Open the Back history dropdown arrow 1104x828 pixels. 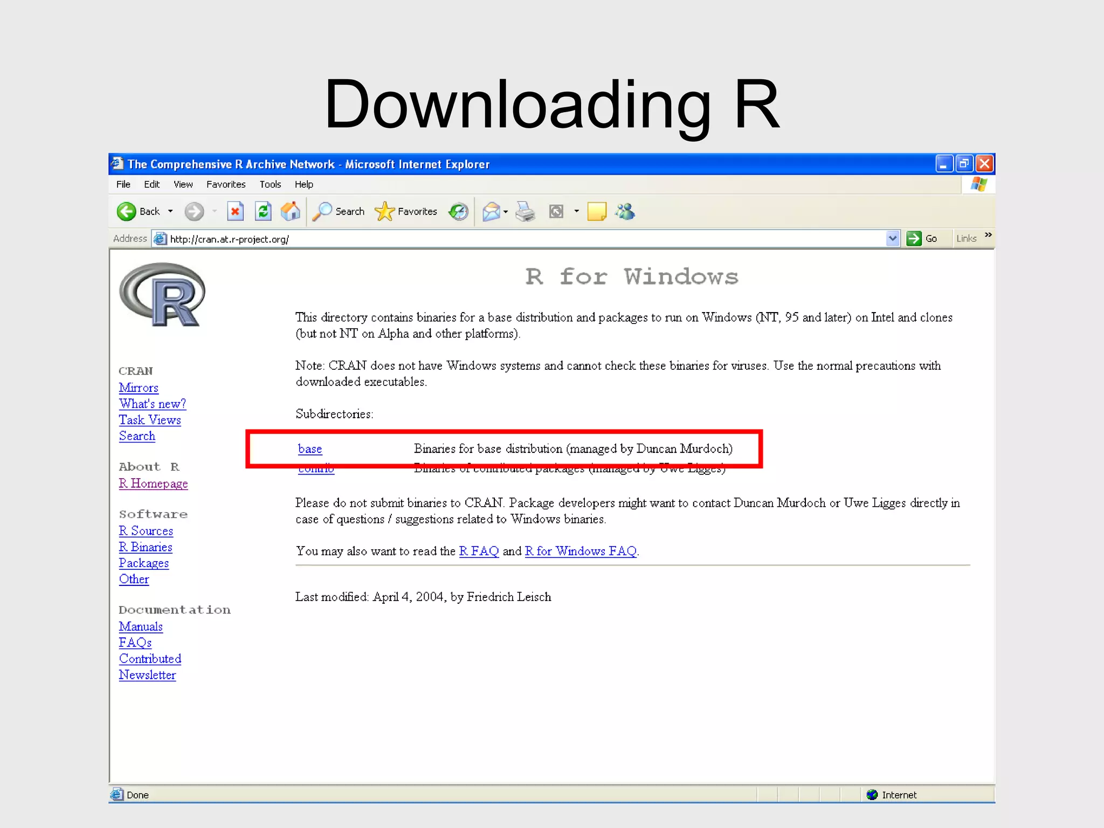(170, 211)
